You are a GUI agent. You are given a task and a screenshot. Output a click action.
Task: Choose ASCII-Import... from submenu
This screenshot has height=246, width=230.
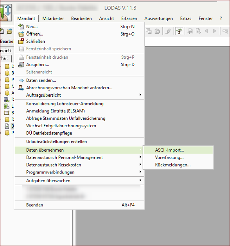178,150
